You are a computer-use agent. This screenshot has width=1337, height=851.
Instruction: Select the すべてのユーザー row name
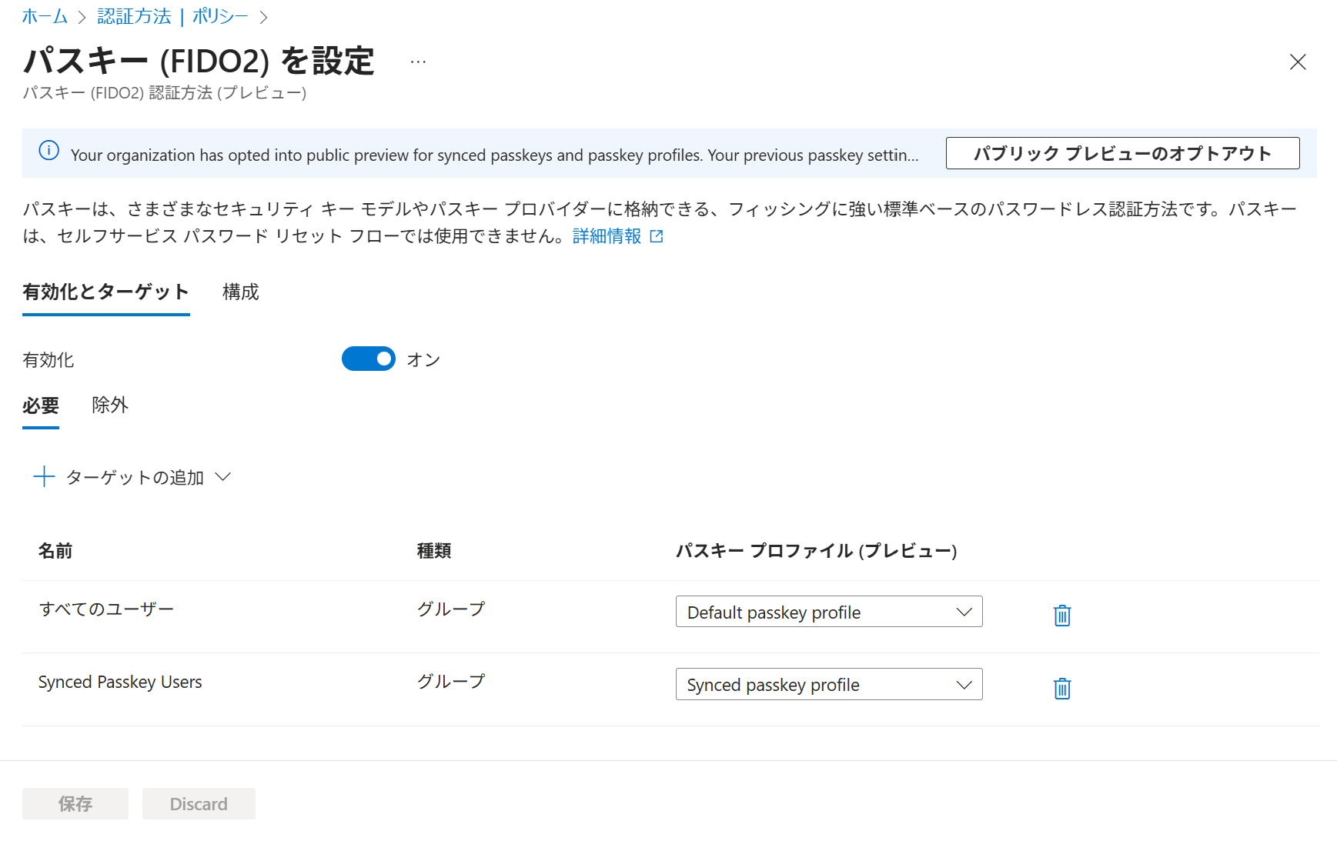[106, 609]
